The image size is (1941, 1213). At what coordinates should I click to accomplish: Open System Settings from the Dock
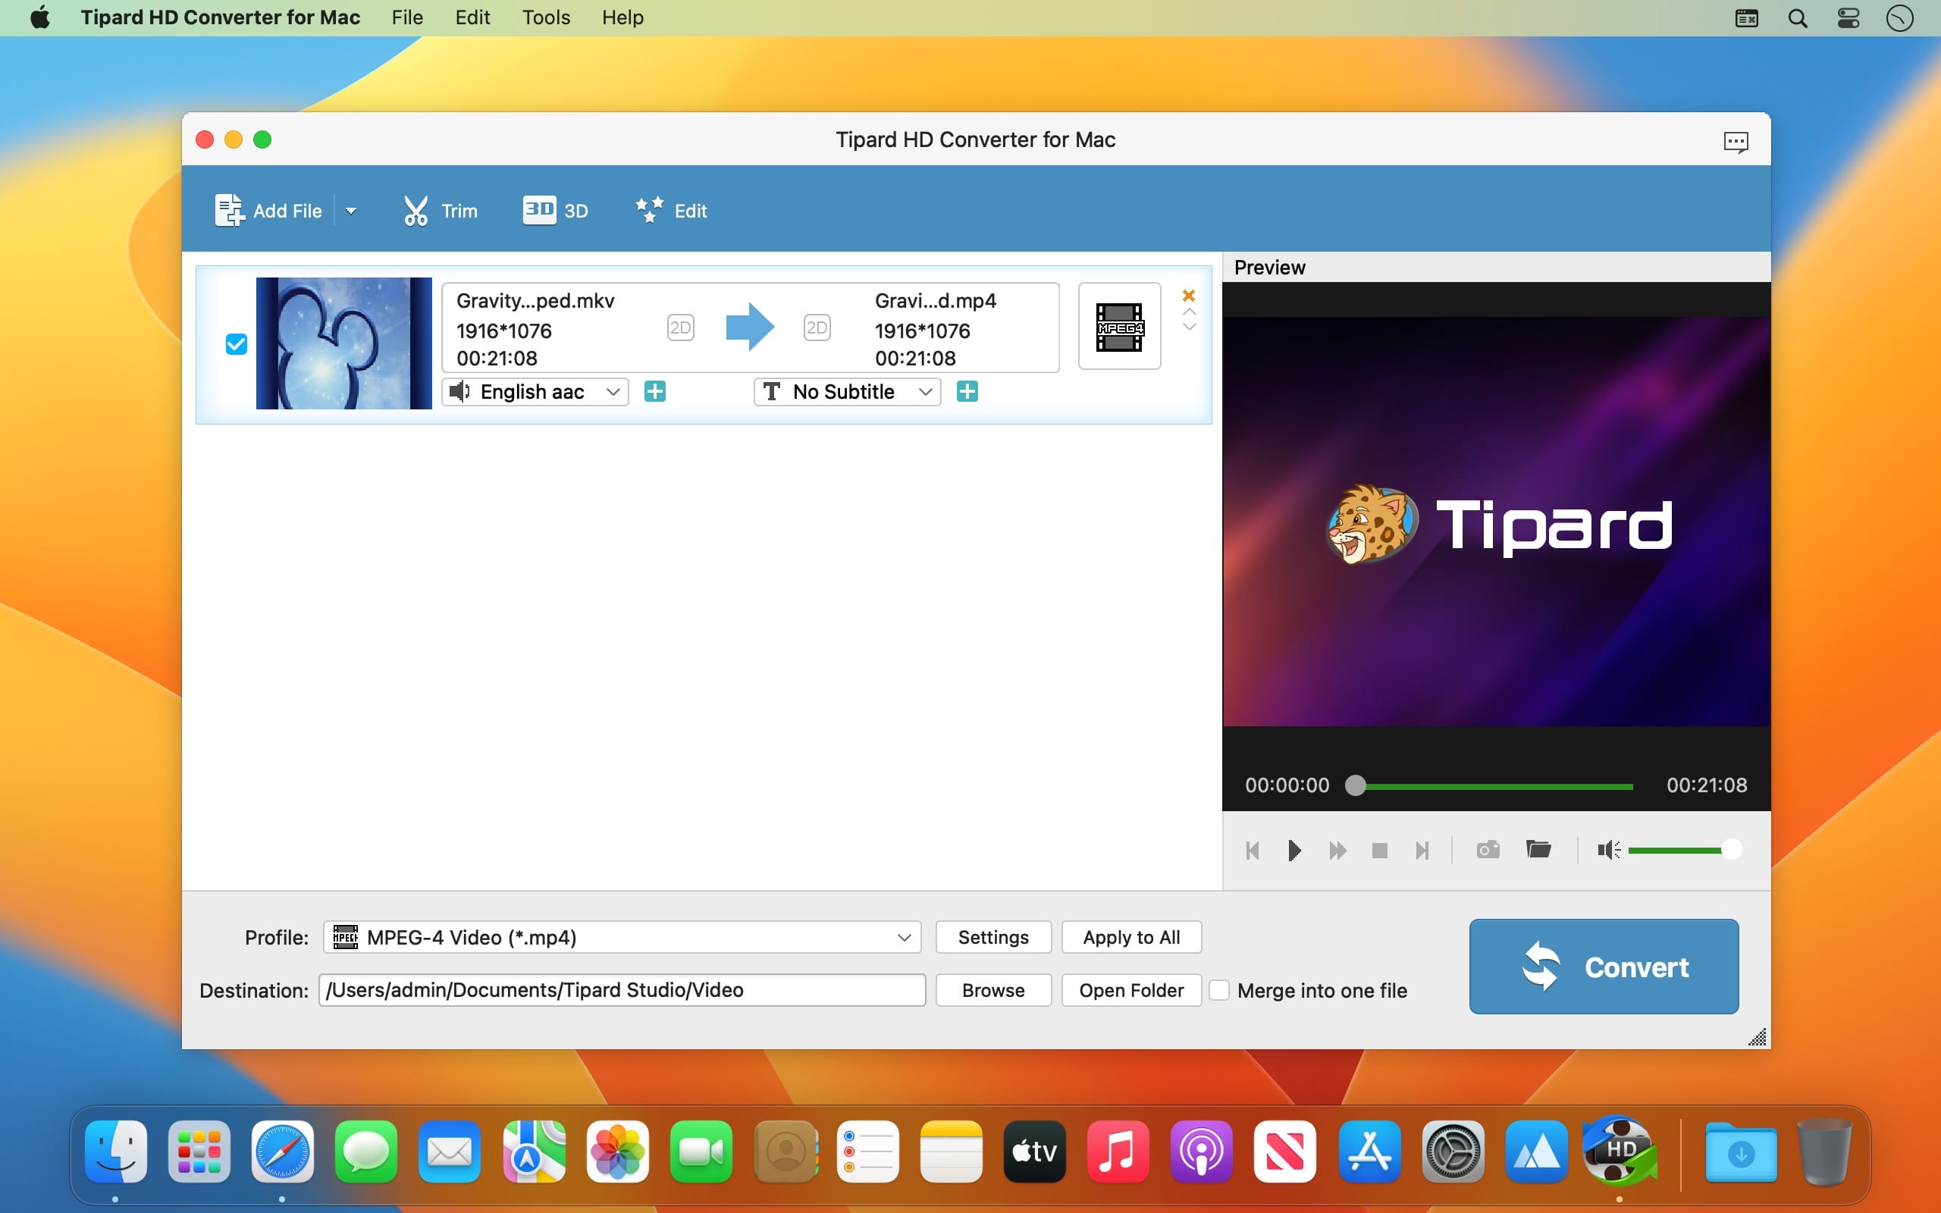click(1453, 1152)
